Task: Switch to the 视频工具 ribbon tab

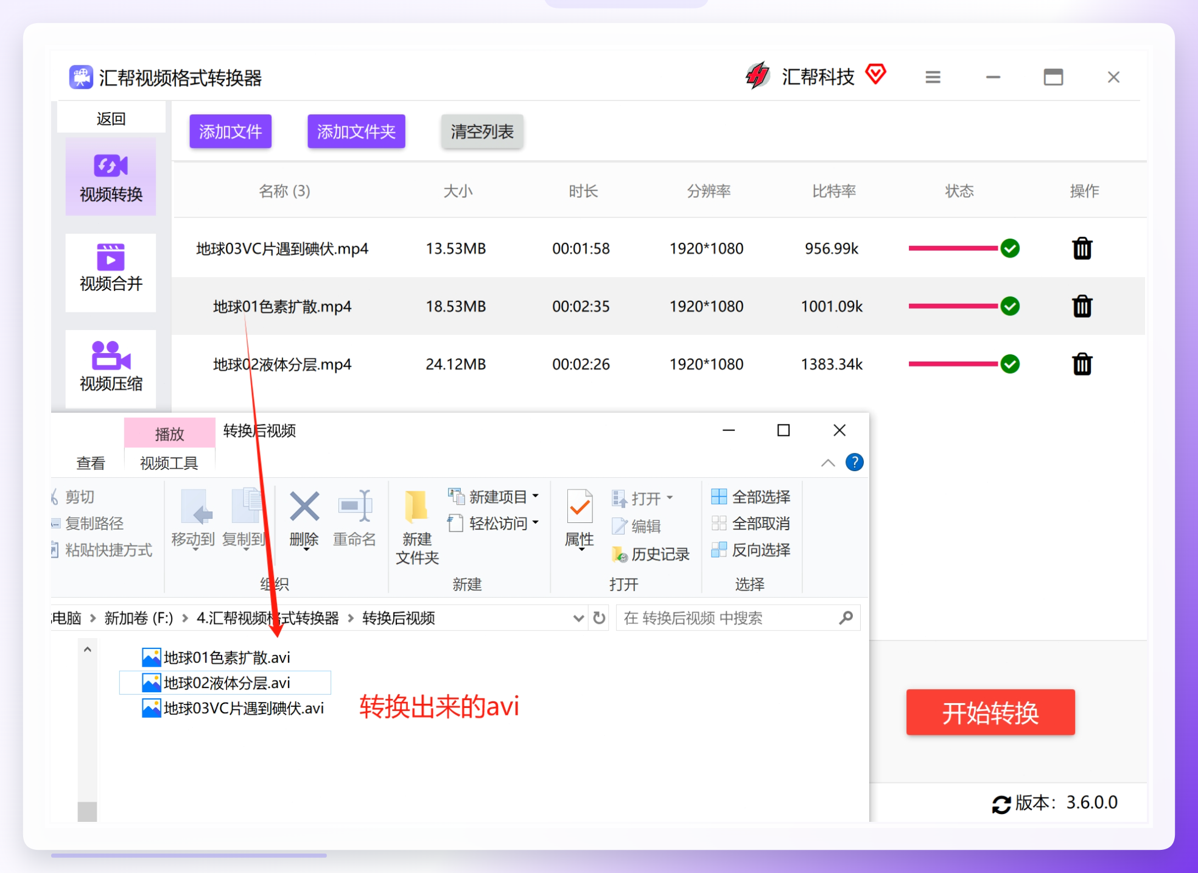Action: coord(169,463)
